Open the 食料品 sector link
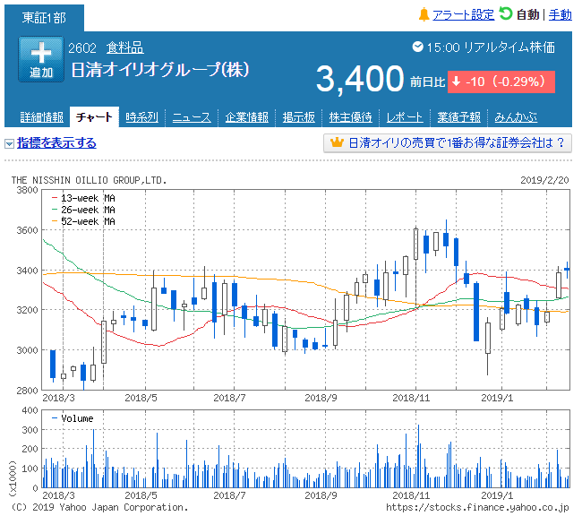Screen dimensions: 582x516 click(x=125, y=47)
